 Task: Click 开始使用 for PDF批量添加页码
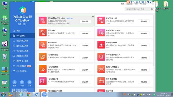click(x=144, y=58)
